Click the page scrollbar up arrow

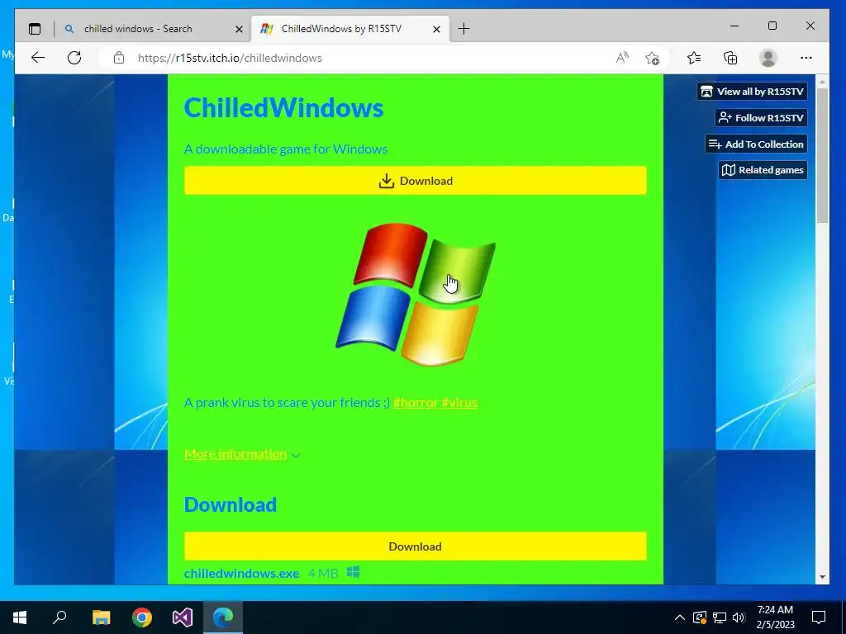[822, 82]
